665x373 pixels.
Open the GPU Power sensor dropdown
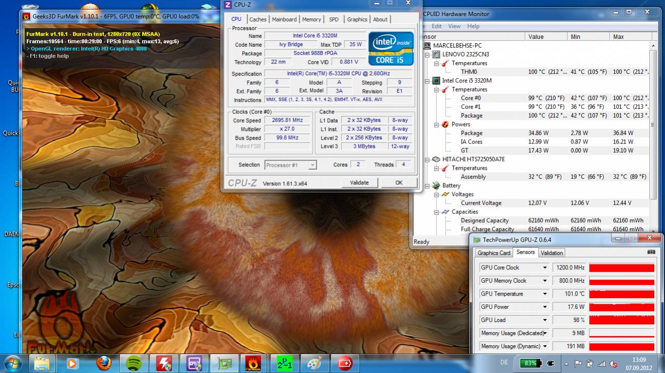coord(545,307)
